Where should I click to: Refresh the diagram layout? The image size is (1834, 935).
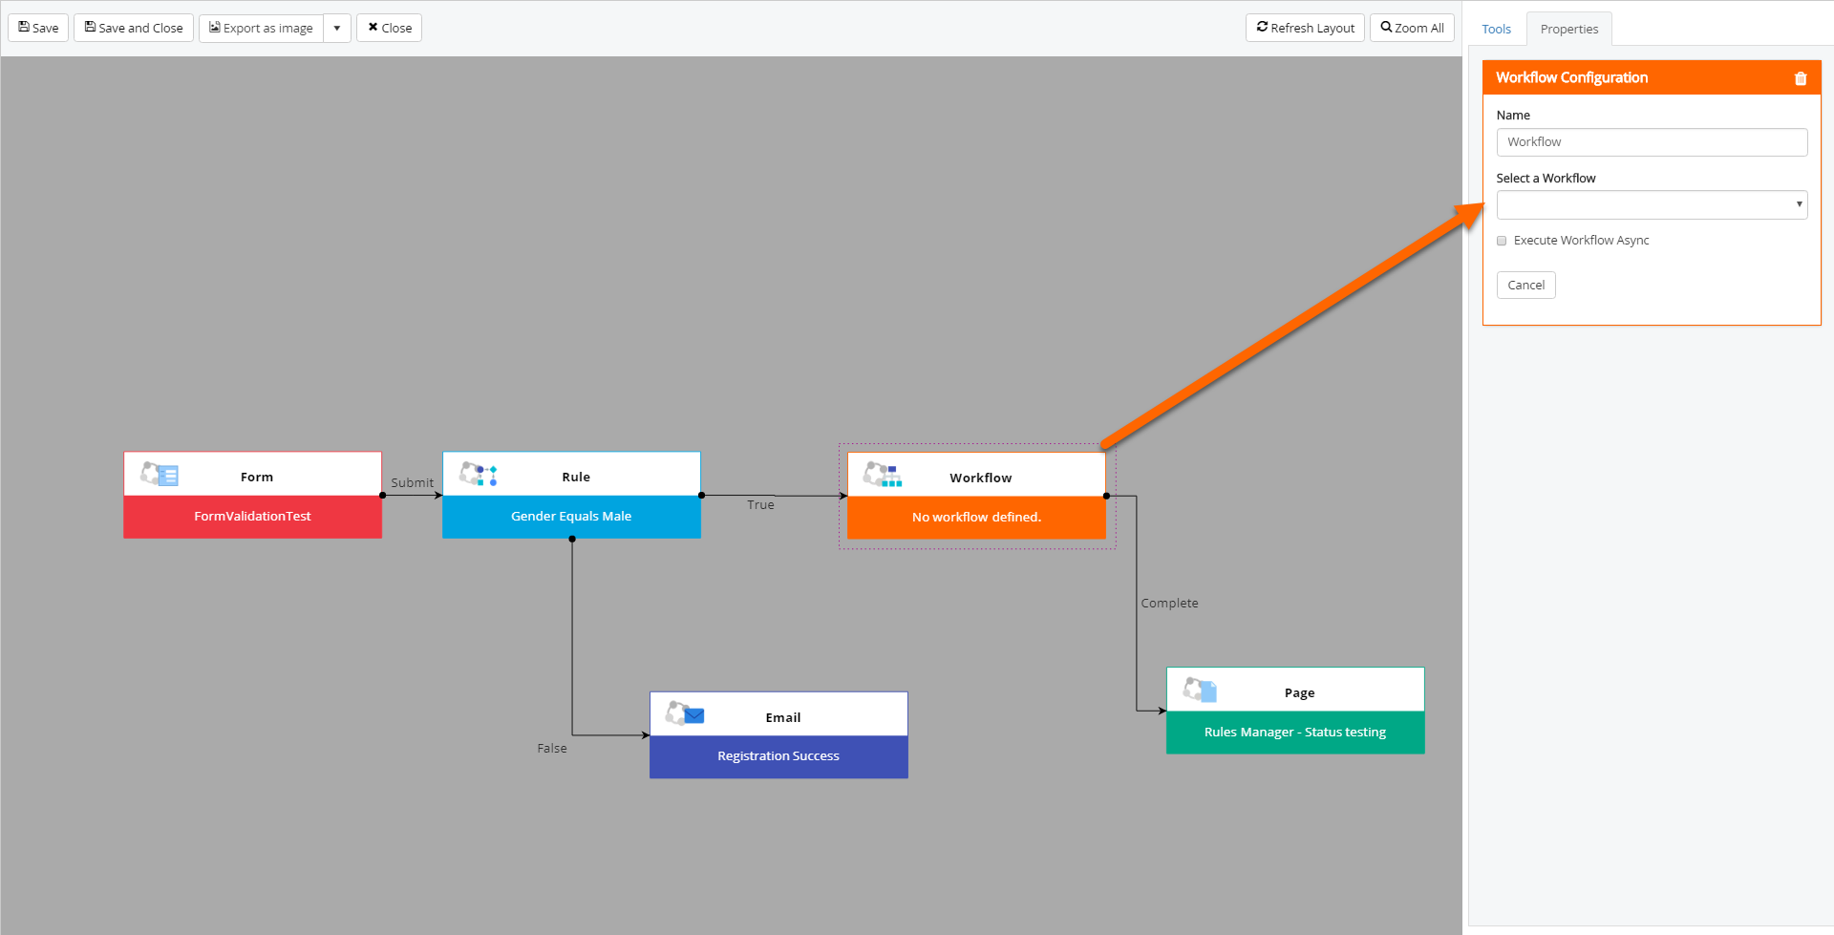coord(1305,28)
